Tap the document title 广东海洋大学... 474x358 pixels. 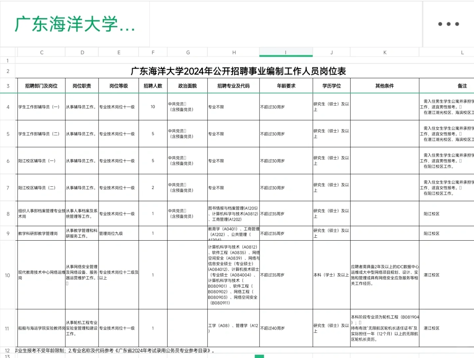click(75, 24)
